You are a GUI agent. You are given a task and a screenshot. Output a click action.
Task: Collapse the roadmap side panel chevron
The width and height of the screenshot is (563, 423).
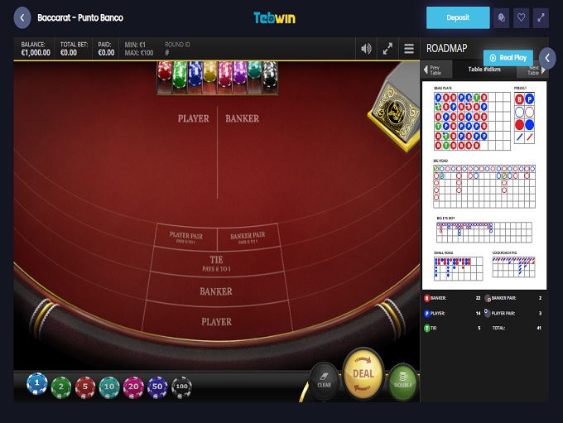tap(547, 58)
